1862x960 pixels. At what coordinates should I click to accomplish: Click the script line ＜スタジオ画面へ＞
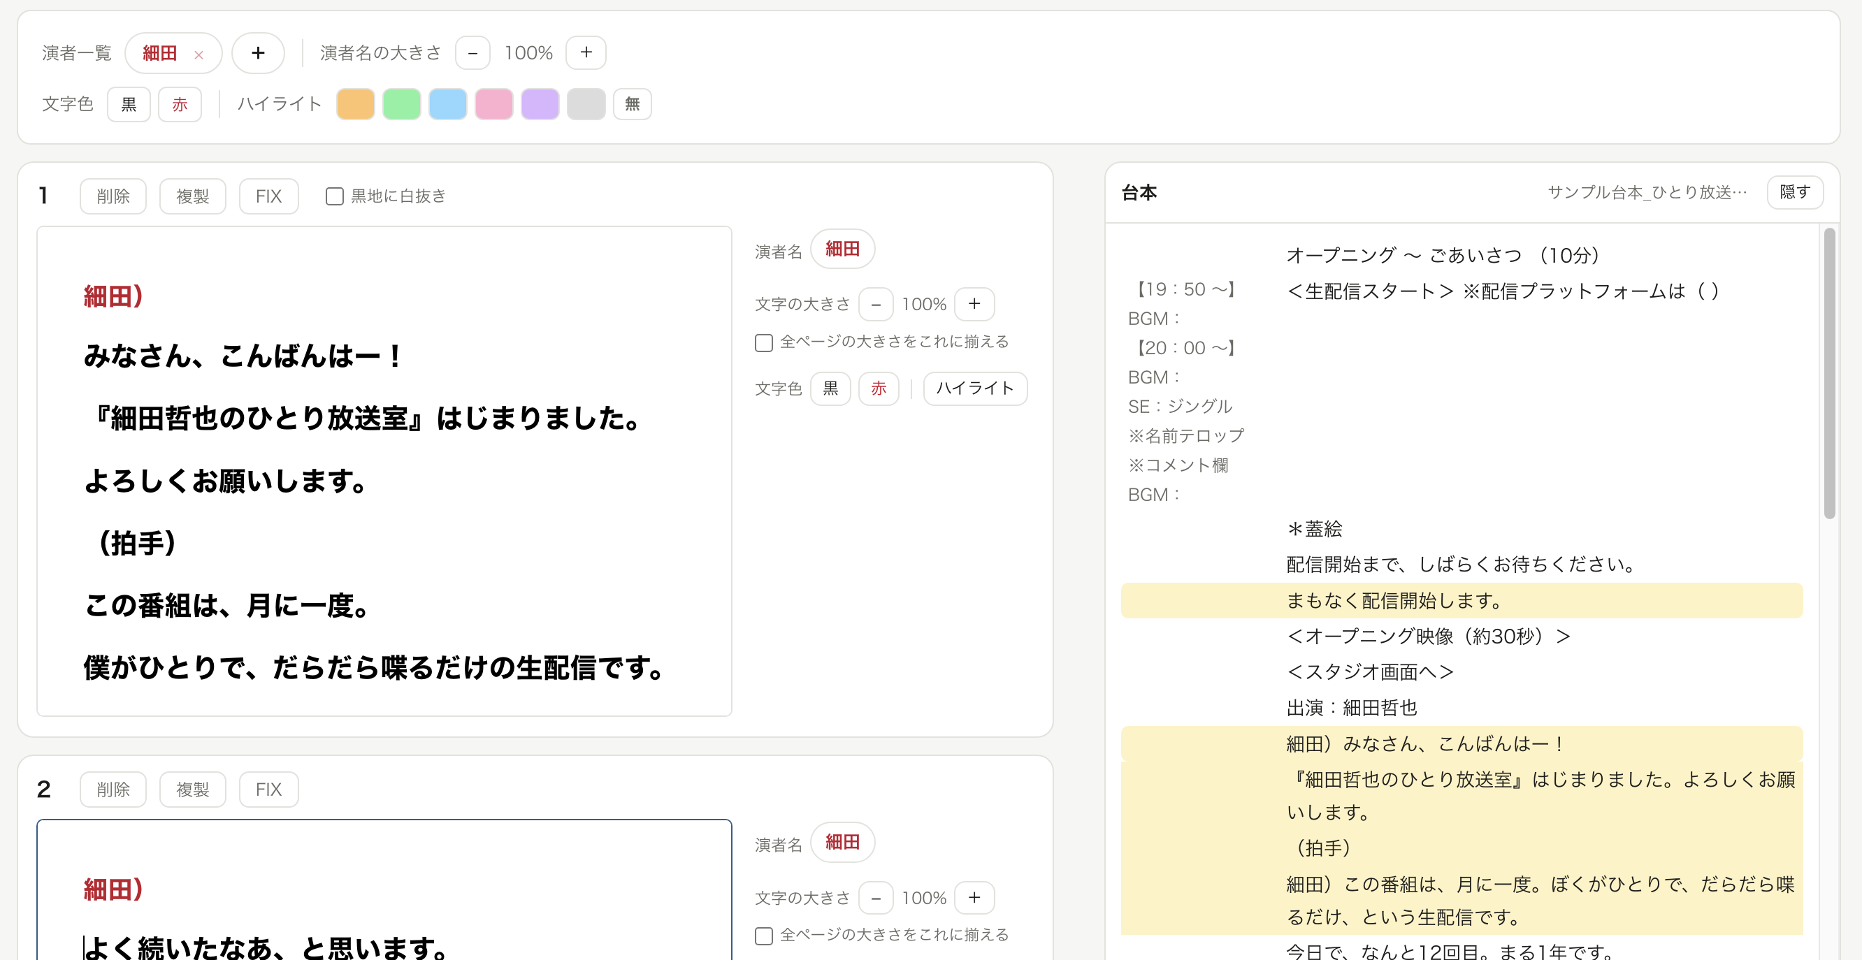click(1371, 671)
